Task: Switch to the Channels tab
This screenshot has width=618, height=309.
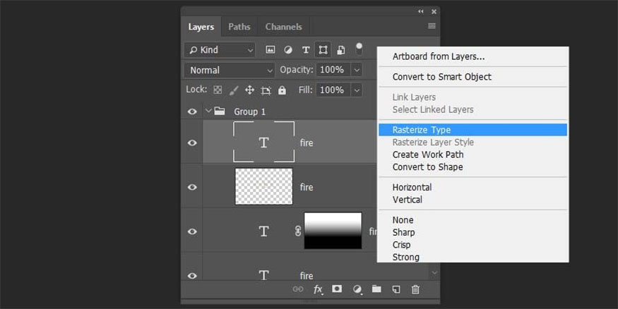Action: [x=283, y=27]
